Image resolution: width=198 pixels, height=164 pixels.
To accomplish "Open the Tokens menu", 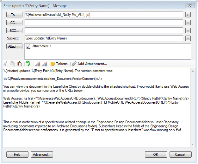I will pos(59,64).
